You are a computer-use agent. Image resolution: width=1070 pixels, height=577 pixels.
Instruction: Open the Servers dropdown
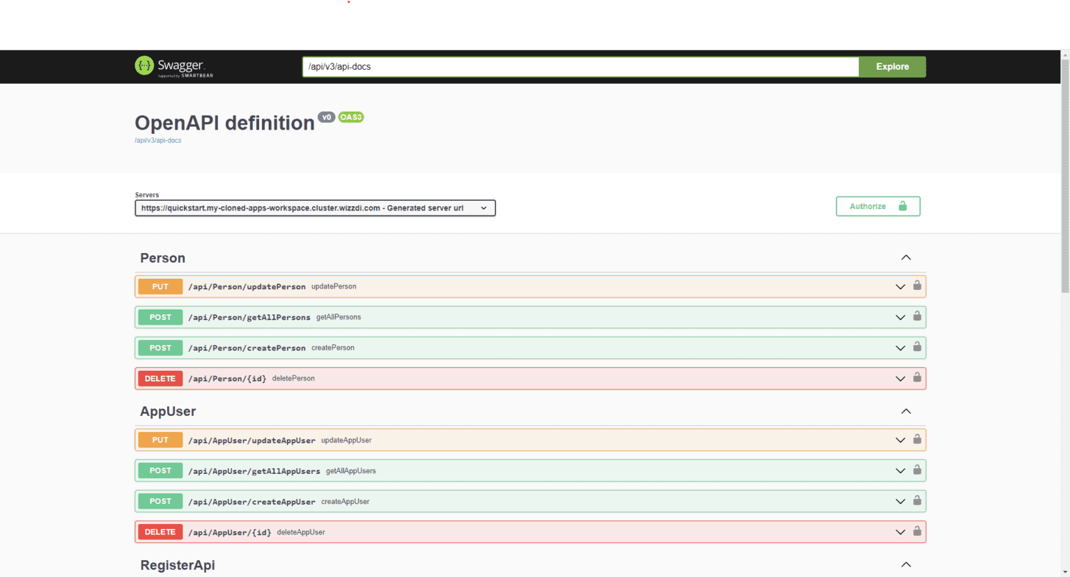(315, 208)
